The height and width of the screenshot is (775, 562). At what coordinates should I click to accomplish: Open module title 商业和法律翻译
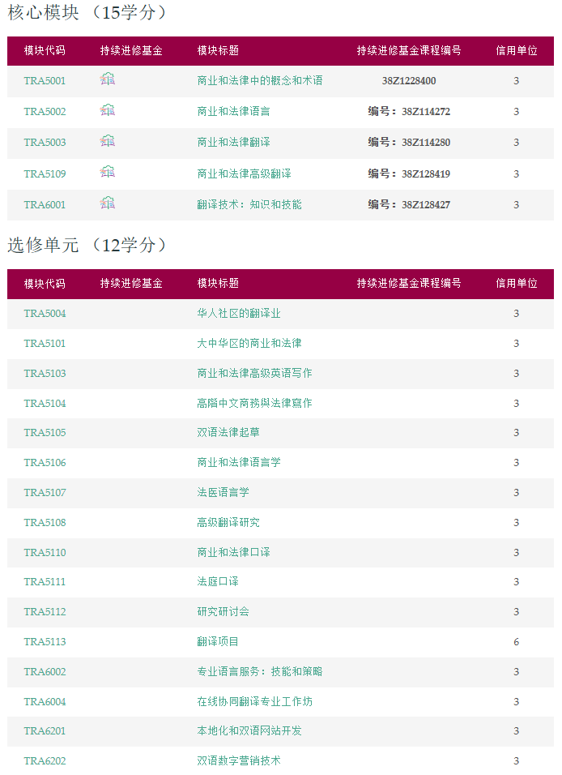[x=233, y=143]
